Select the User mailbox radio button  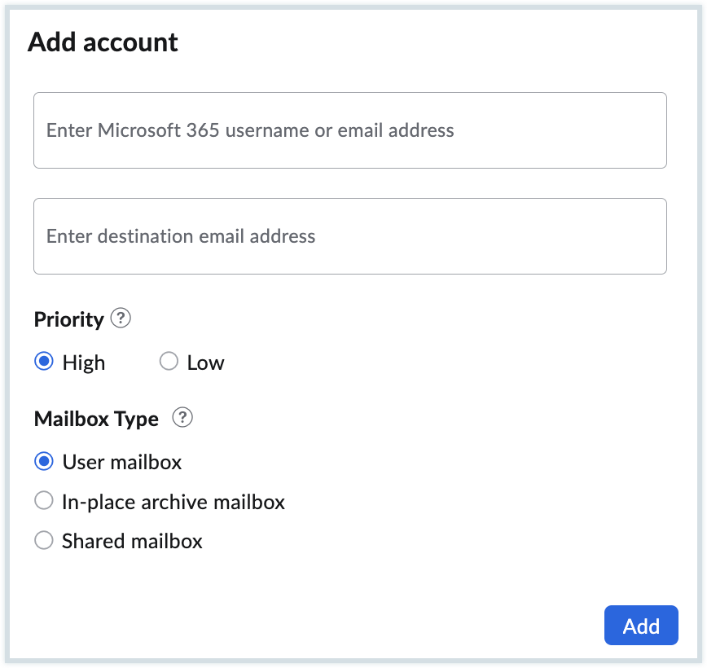coord(43,462)
